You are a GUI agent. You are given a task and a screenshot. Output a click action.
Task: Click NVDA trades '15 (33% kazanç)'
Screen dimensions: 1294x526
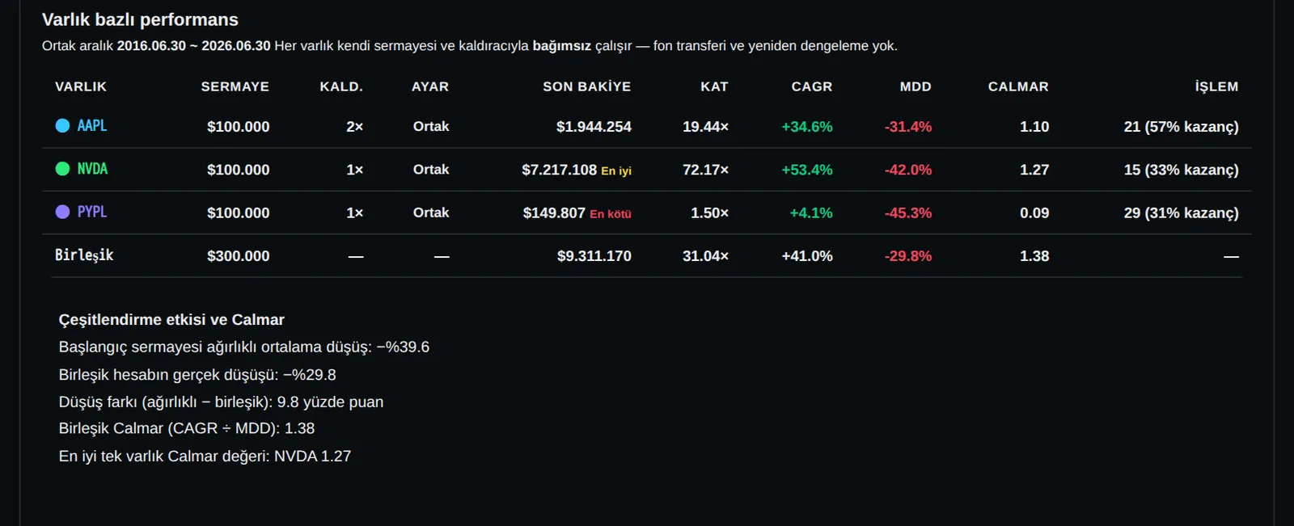[1182, 170]
